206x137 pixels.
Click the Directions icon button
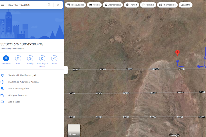tap(6, 58)
